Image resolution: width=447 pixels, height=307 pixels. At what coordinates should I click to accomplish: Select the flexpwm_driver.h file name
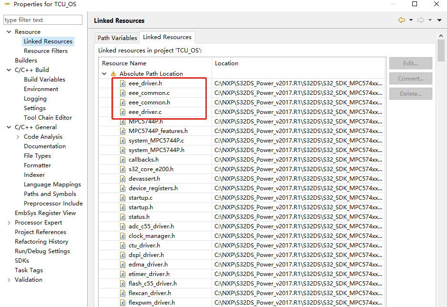point(152,303)
